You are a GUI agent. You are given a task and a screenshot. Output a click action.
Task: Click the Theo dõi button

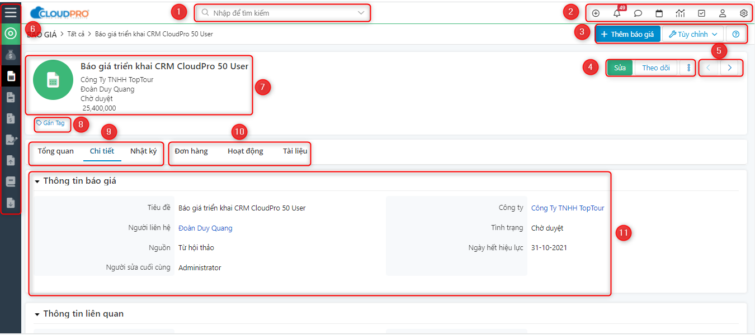click(656, 68)
